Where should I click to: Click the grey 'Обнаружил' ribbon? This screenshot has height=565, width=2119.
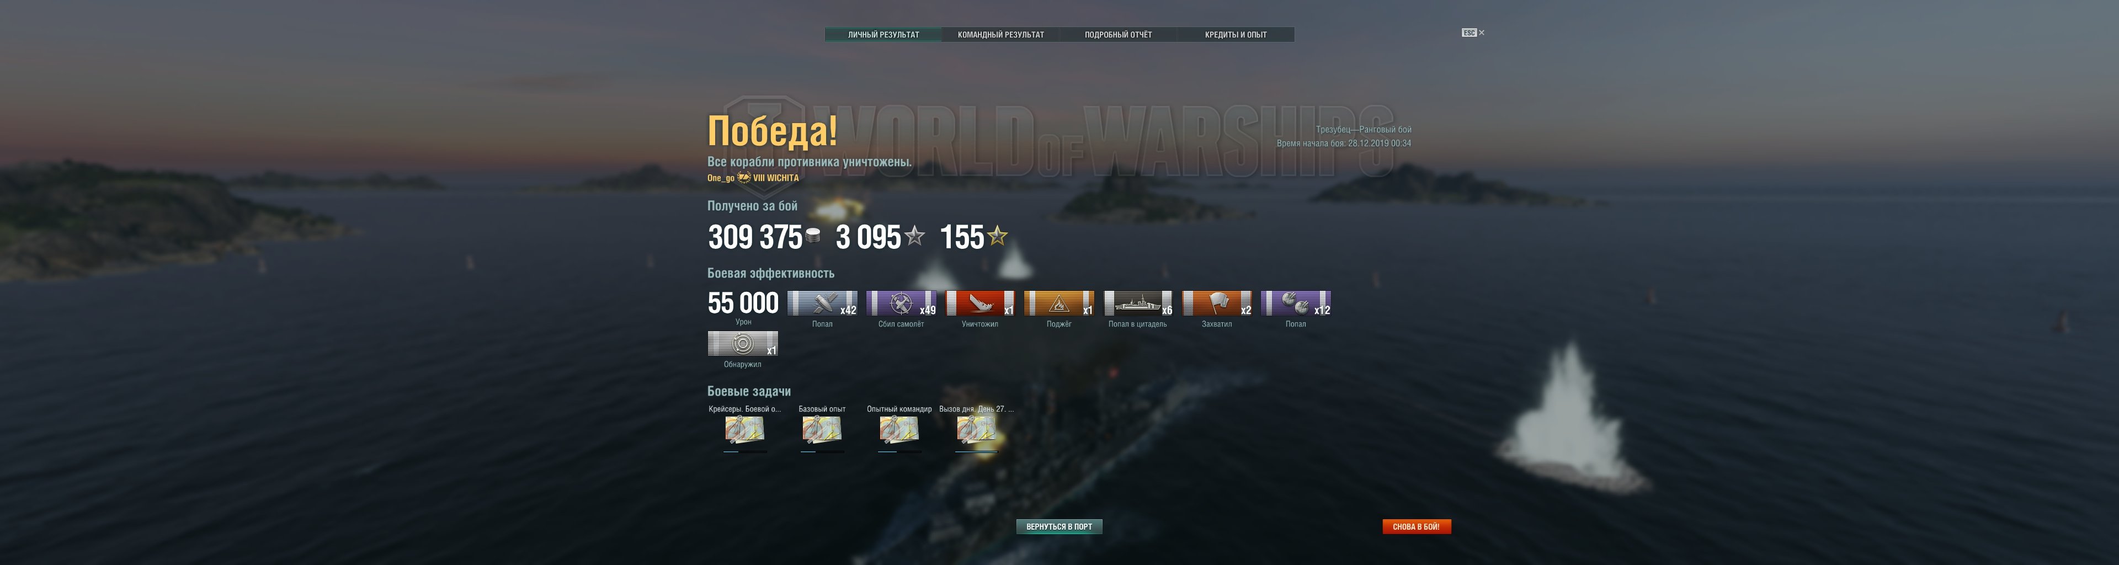743,344
